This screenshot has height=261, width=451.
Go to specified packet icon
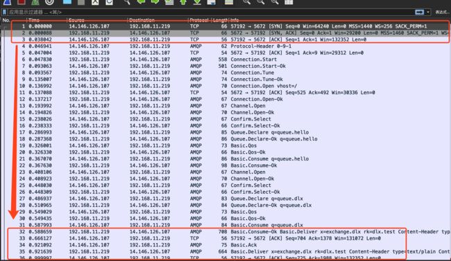pyautogui.click(x=169, y=2)
